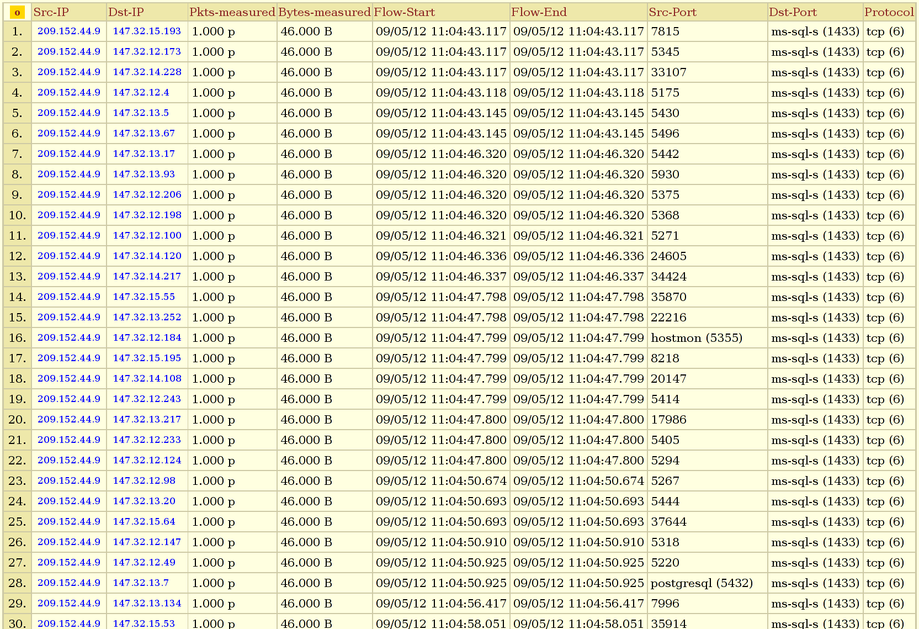Select Flow-End '09/05/12 11:04:56.417' in row 29
Viewport: 919px width, 629px height.
coord(578,604)
